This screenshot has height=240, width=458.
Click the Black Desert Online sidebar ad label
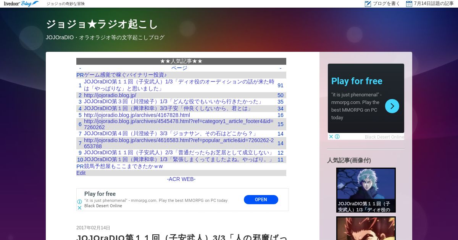384,137
